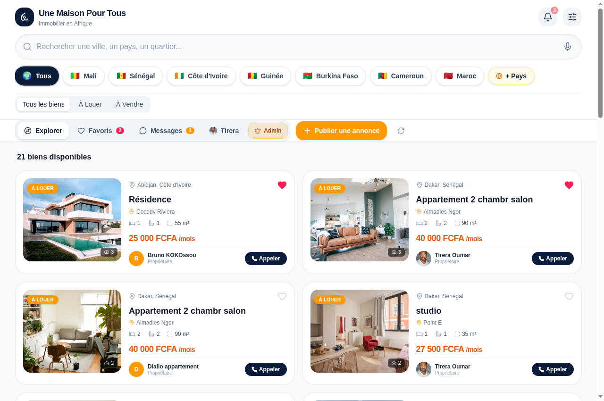This screenshot has height=401, width=604.
Task: Select the Tous les biens tab
Action: coord(43,104)
